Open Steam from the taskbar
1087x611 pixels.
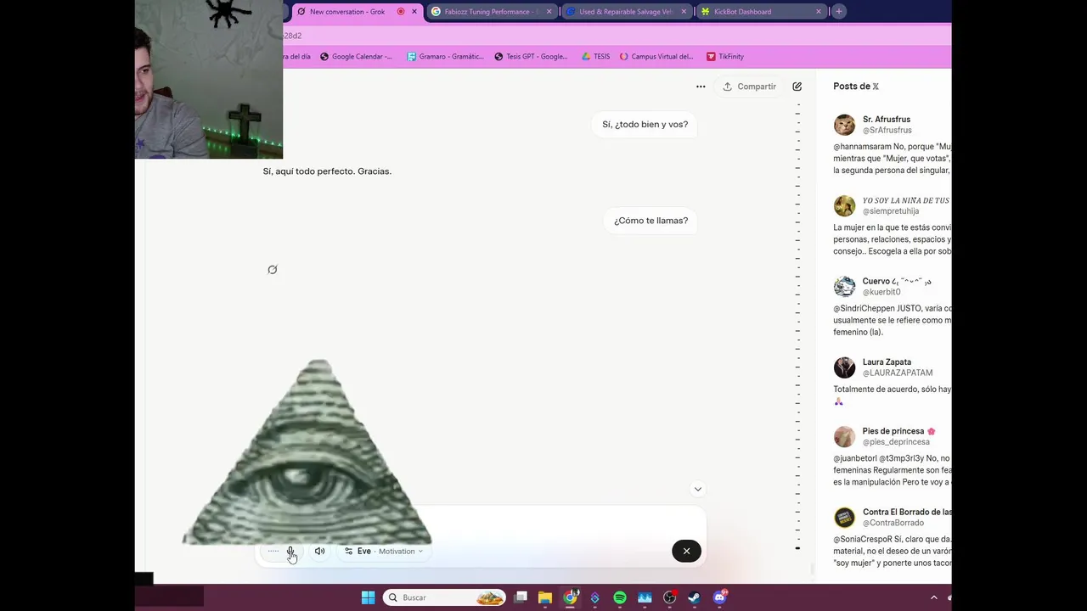[695, 597]
